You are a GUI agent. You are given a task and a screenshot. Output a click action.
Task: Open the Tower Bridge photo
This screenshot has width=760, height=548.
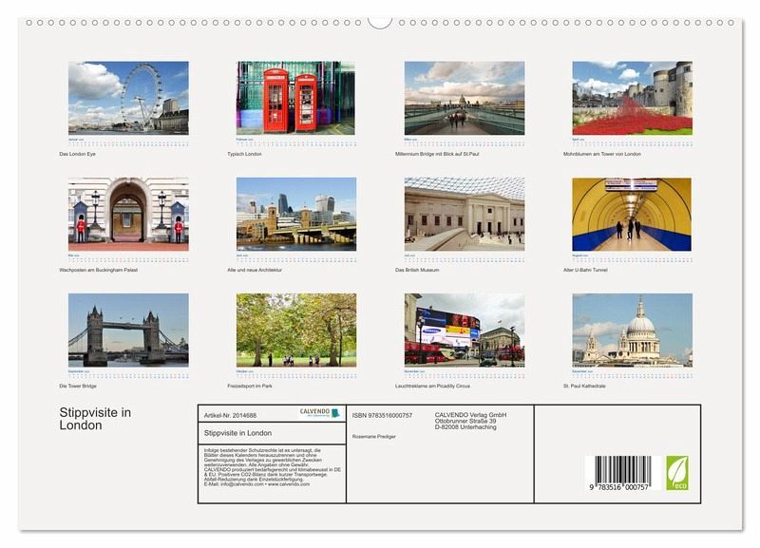[x=128, y=330]
